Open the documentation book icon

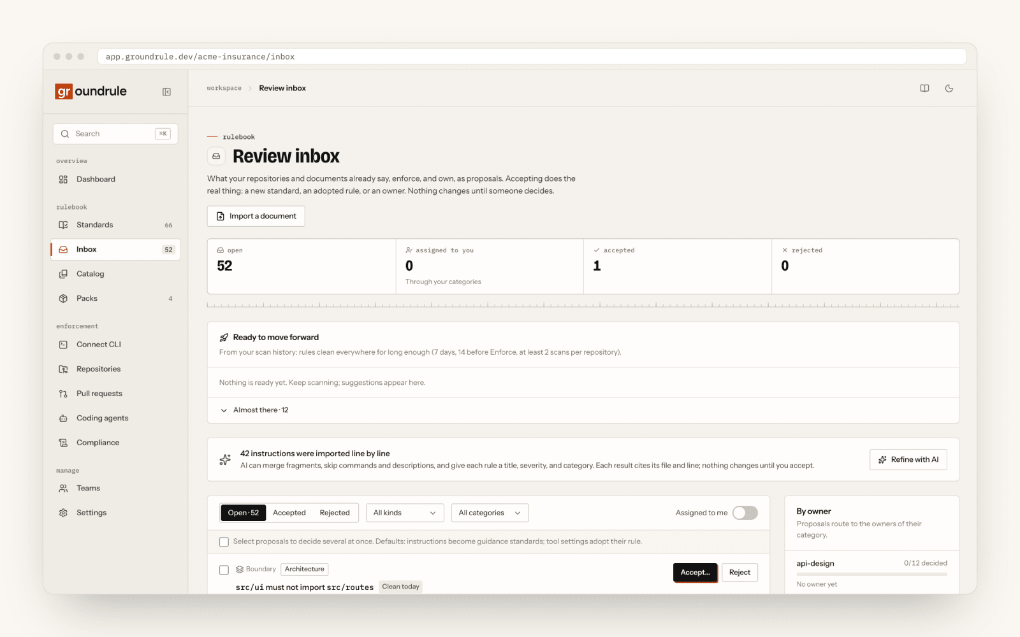coord(924,89)
